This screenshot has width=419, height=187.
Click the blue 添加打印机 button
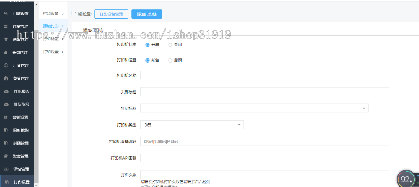click(x=147, y=14)
